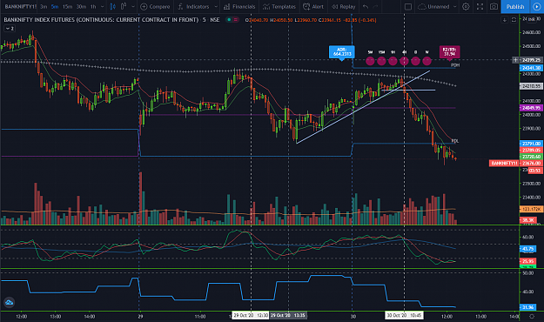544x322 pixels.
Task: Switch to the 3m timeframe
Action: pyautogui.click(x=44, y=7)
